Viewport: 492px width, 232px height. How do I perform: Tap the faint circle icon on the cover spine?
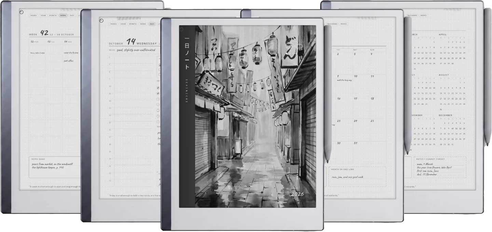click(x=181, y=29)
